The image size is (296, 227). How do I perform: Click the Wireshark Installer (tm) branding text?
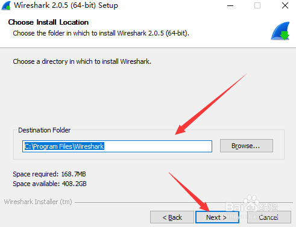pos(38,202)
